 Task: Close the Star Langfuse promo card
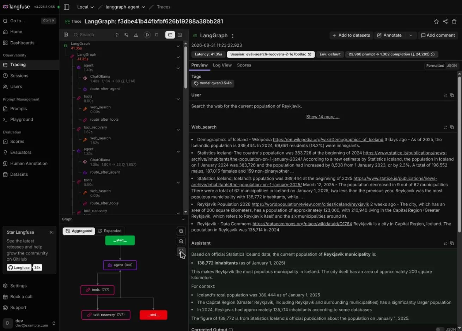click(x=51, y=233)
